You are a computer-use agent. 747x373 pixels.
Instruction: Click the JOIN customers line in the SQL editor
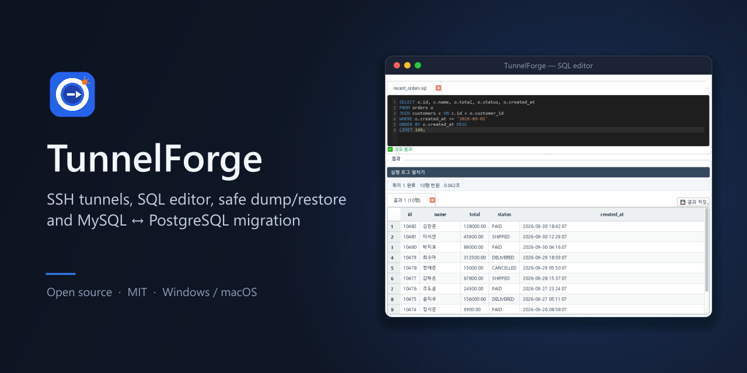[451, 113]
